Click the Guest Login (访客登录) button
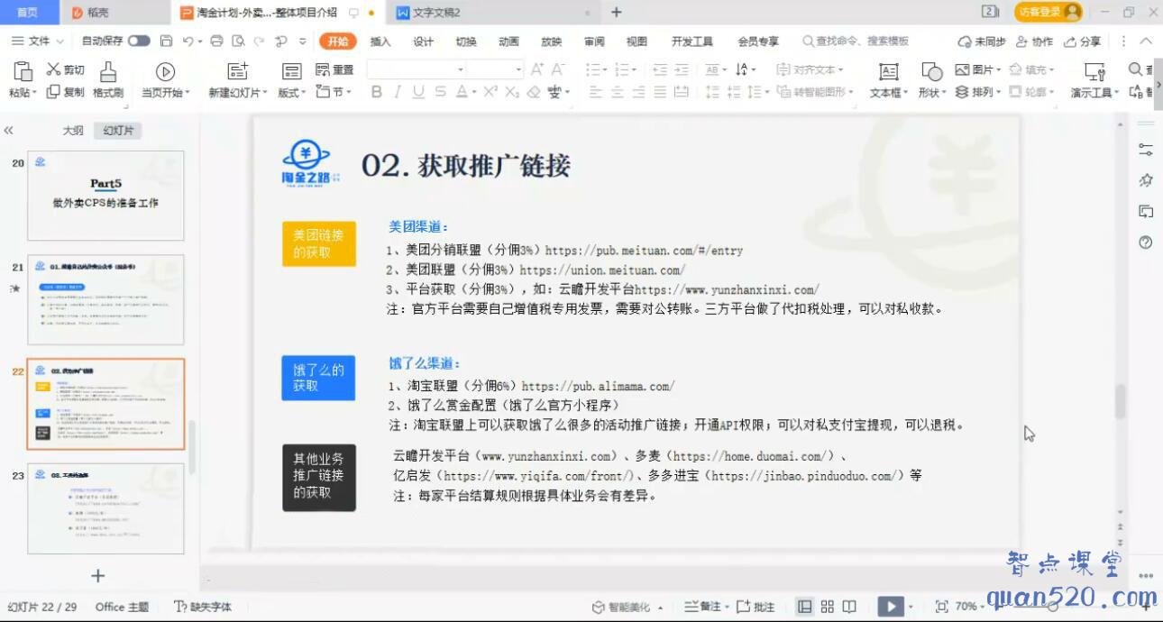The height and width of the screenshot is (622, 1163). pos(1048,12)
